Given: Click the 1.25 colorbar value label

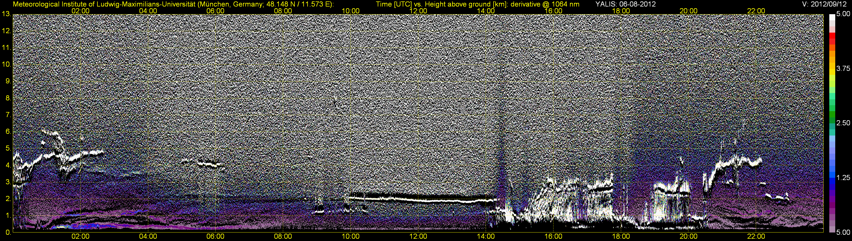Looking at the screenshot, I should point(843,178).
